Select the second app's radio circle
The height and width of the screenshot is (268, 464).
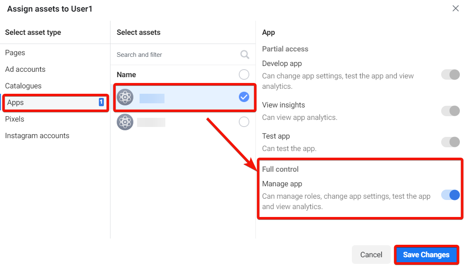tap(244, 122)
